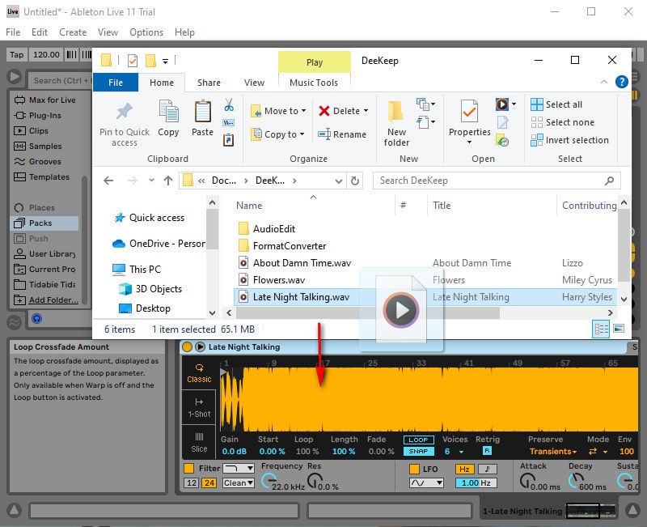Open Grooves category in Ableton browser
Viewport: 647px width, 527px height.
(x=37, y=161)
